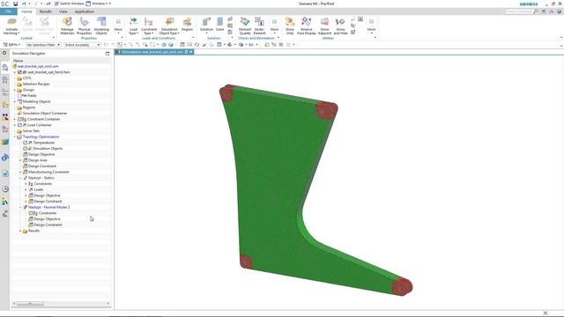Close the seat_bracket_opt_sim1.sim document tab
Screen dimensions: 564x317
tap(191, 52)
